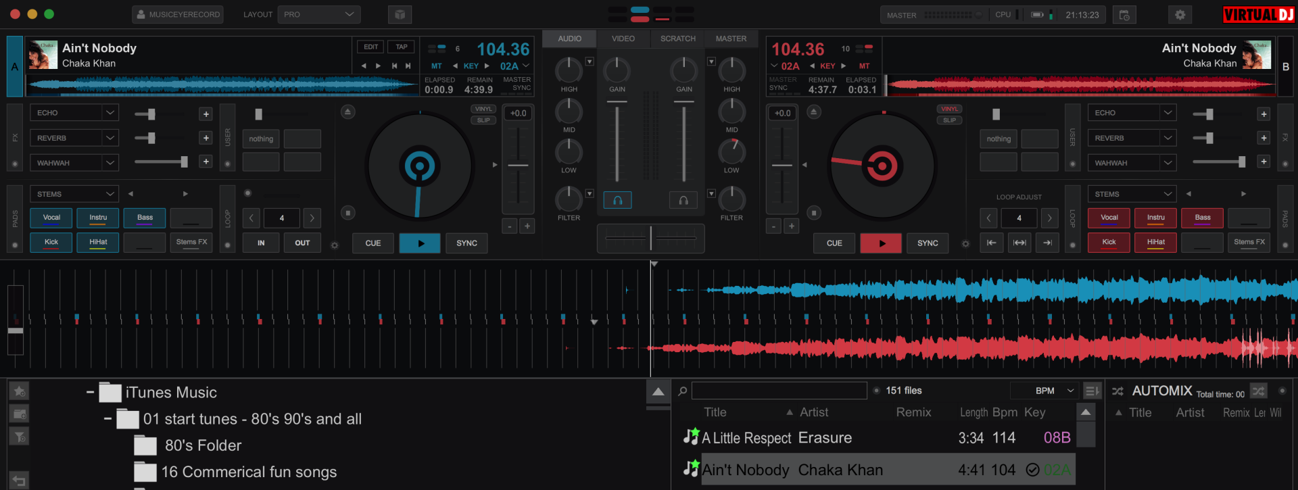Select the A Little Respect track row
The height and width of the screenshot is (490, 1298).
878,438
